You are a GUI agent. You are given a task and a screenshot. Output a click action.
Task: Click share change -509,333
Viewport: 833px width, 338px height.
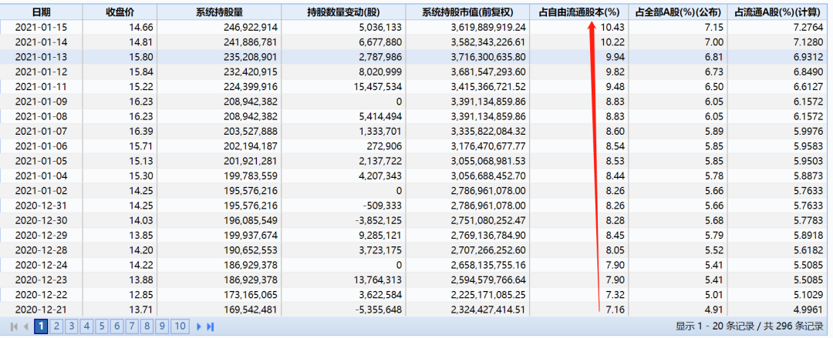click(x=382, y=206)
